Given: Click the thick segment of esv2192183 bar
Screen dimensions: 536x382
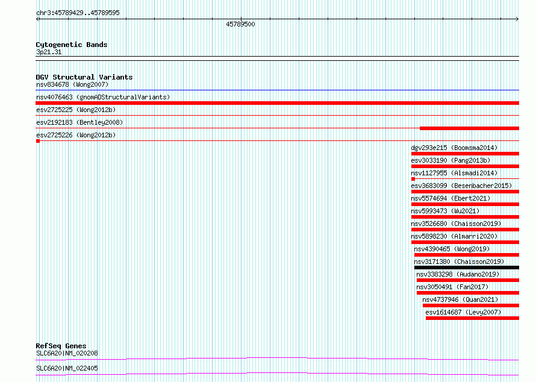Looking at the screenshot, I should point(469,128).
